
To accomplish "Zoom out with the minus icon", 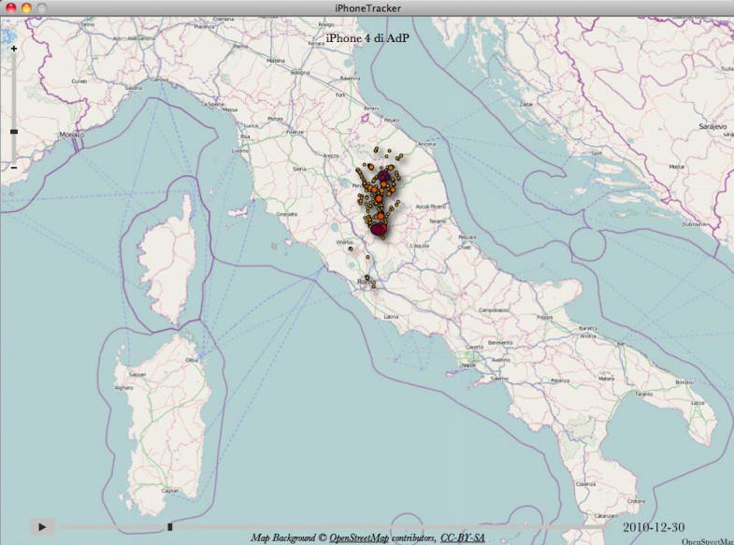I will pos(14,167).
